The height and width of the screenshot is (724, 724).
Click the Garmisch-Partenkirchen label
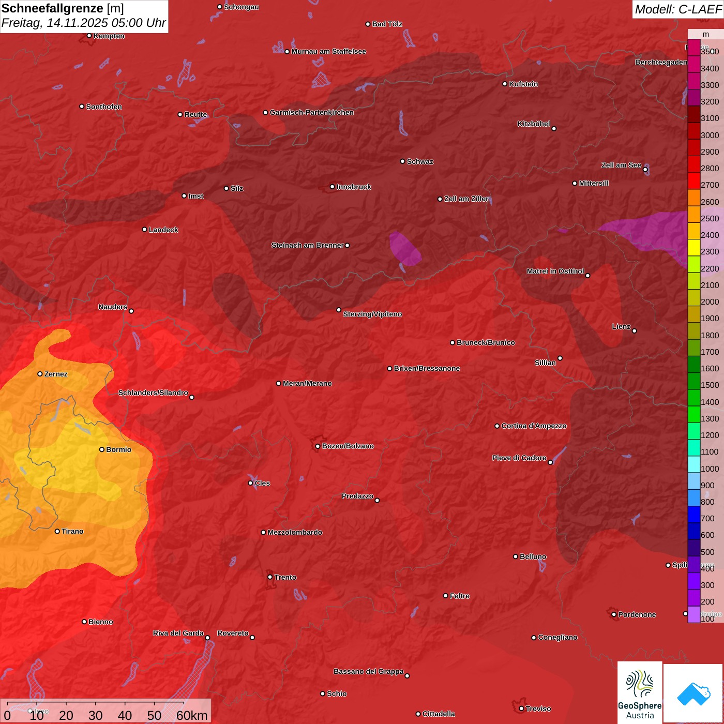click(312, 112)
